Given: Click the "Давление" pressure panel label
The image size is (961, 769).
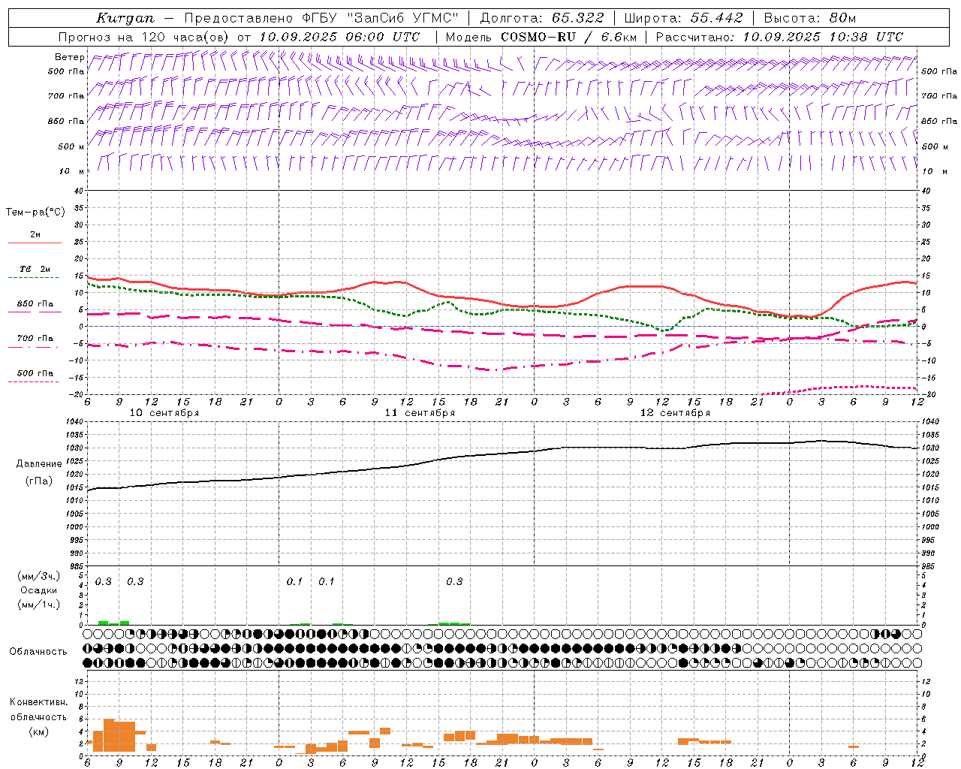Looking at the screenshot, I should 39,464.
